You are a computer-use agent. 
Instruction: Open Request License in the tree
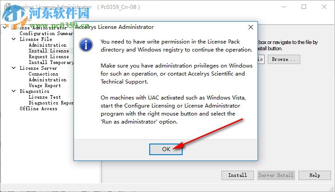pyautogui.click(x=49, y=56)
